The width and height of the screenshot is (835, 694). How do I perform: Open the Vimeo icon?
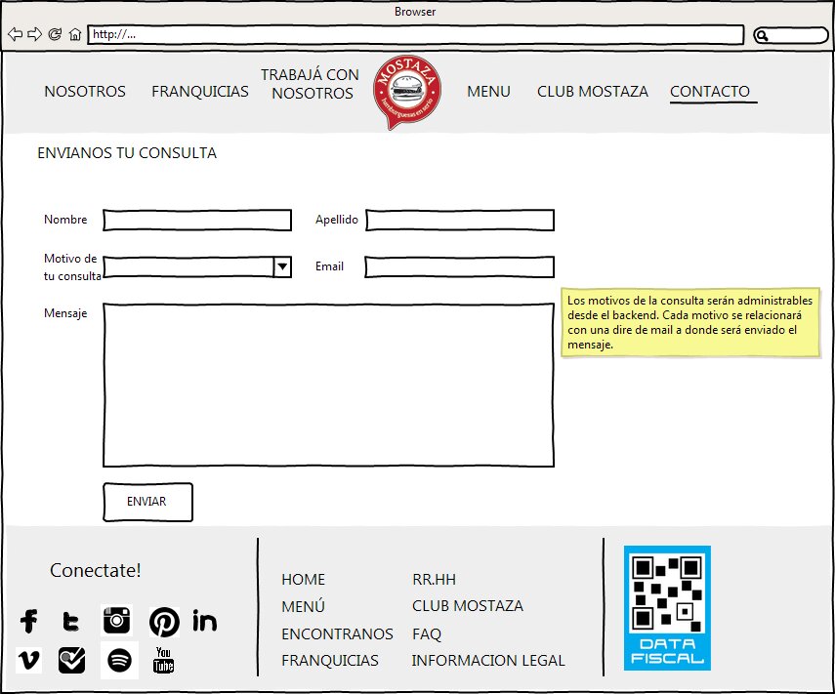point(28,660)
